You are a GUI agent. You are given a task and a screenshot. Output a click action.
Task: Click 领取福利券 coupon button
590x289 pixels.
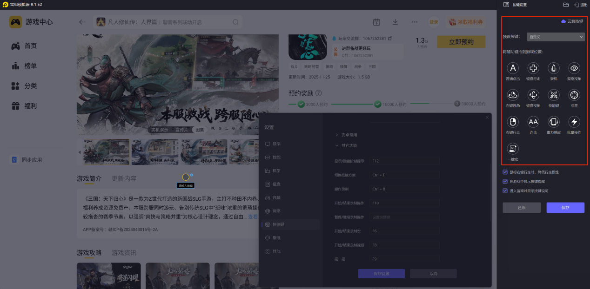[466, 22]
